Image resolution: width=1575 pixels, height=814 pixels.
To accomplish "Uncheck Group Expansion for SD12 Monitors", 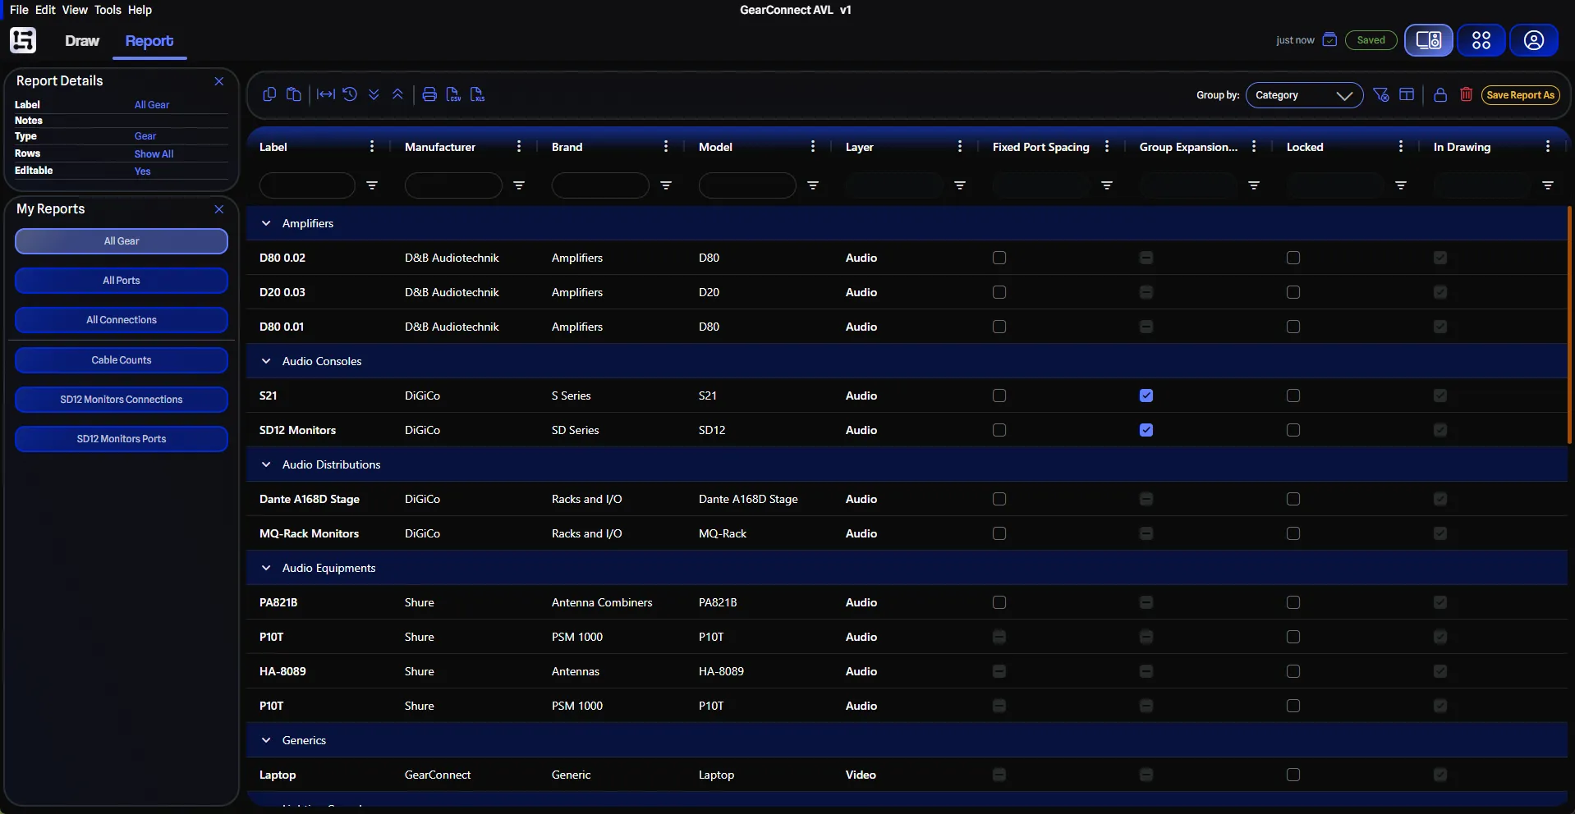I will coord(1146,430).
